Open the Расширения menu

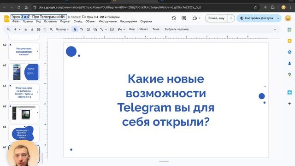click(129, 22)
